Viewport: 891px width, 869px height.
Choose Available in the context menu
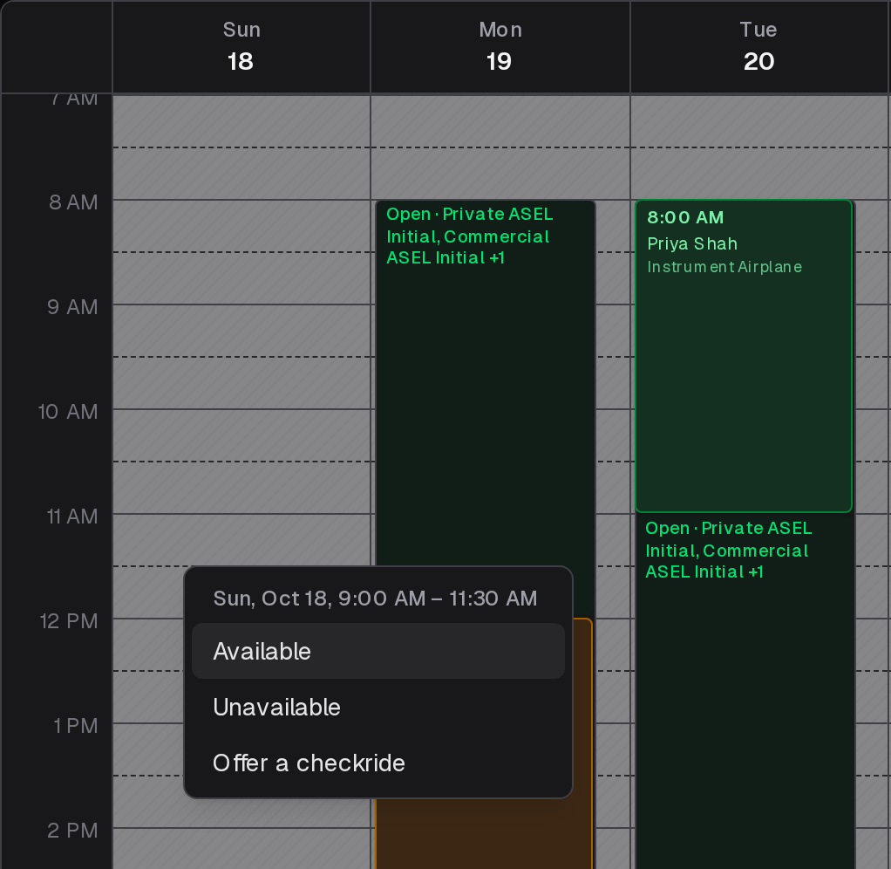tap(377, 651)
